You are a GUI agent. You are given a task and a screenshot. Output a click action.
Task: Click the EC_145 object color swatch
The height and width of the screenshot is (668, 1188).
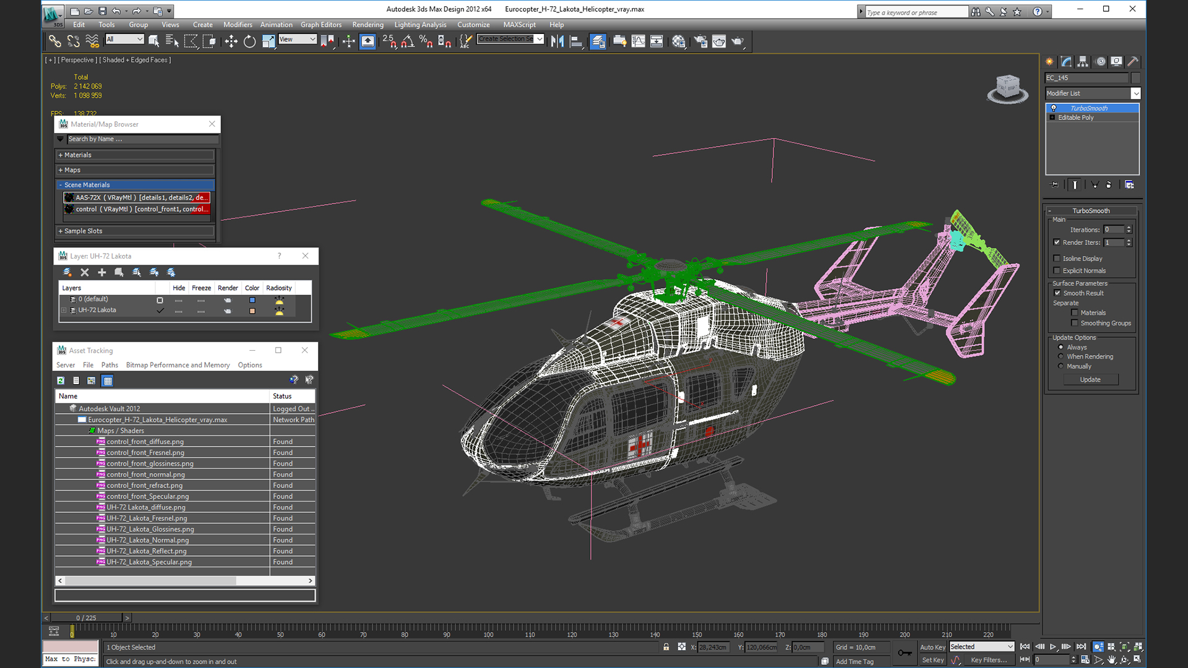click(1135, 78)
